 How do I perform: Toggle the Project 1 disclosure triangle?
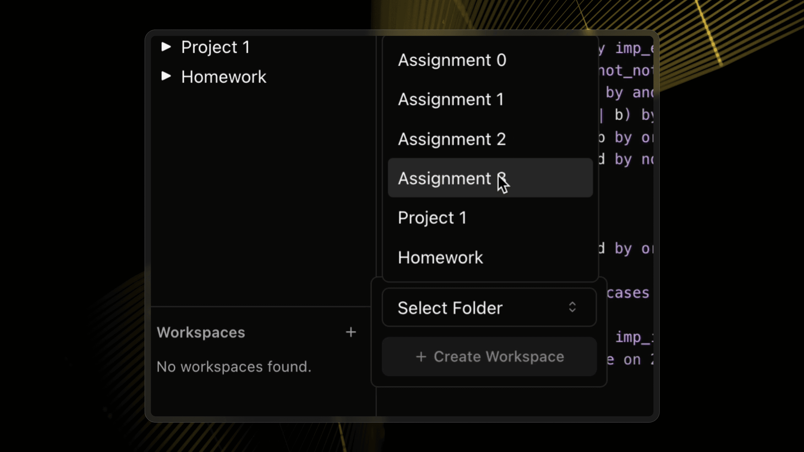click(x=166, y=46)
